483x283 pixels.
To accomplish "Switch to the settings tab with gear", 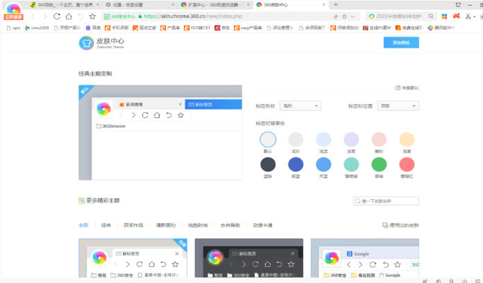I will pos(139,5).
